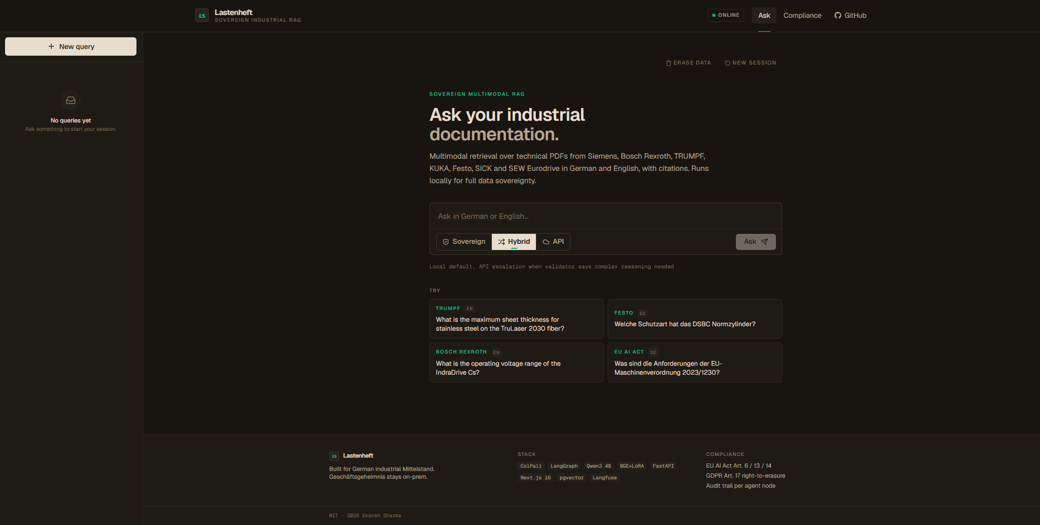Click the EN badge on the TRUMPF card
Viewport: 1040px width, 525px height.
pos(470,308)
